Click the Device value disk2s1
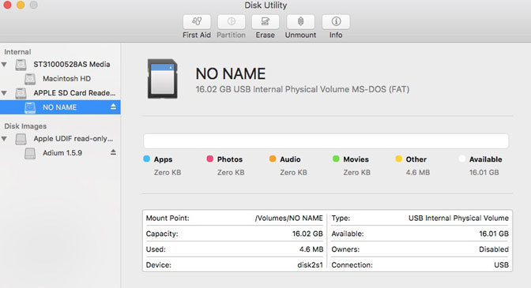 [x=311, y=264]
